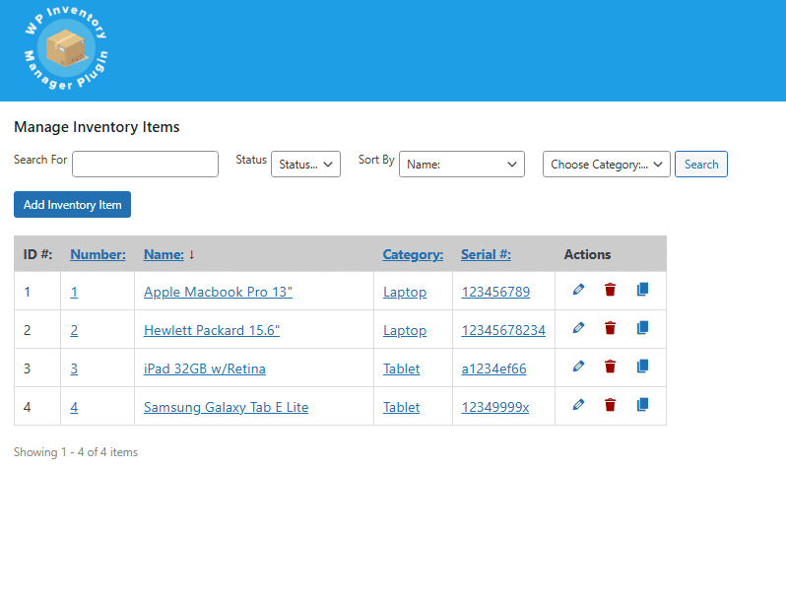
Task: Delete the iPad 32GB w/Retina item
Action: tap(610, 367)
